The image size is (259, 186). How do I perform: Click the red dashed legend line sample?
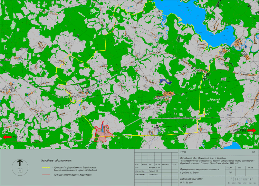click(x=46, y=175)
